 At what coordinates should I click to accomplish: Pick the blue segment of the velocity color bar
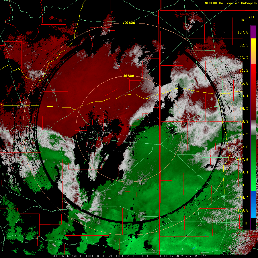253,204
